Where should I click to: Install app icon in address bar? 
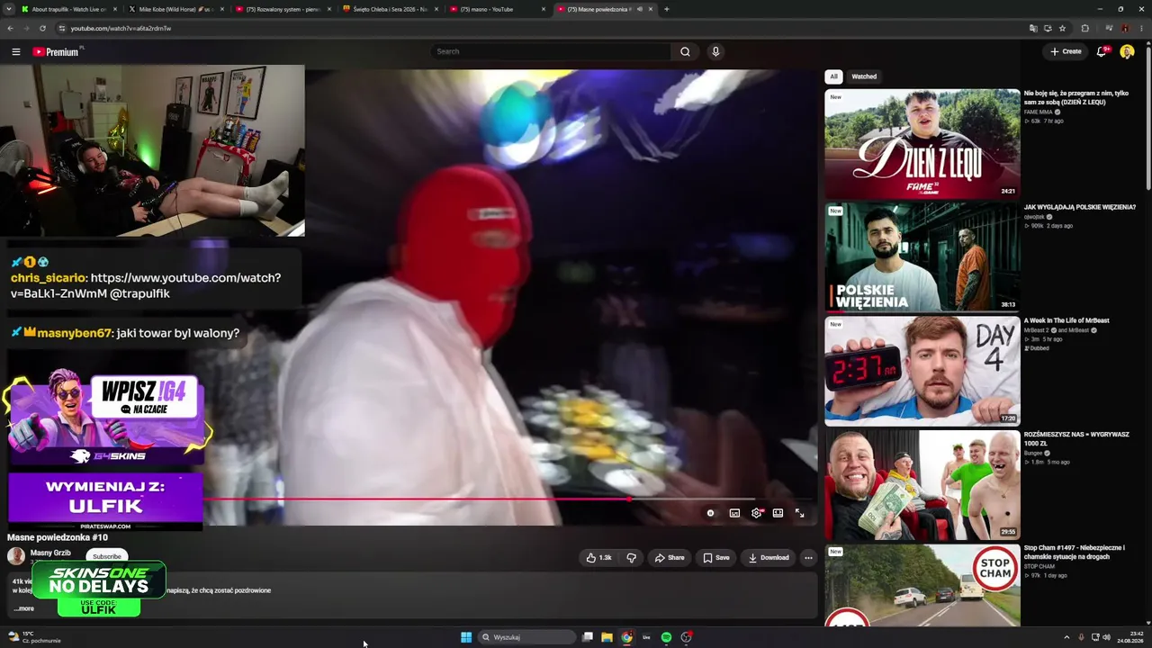(1048, 28)
